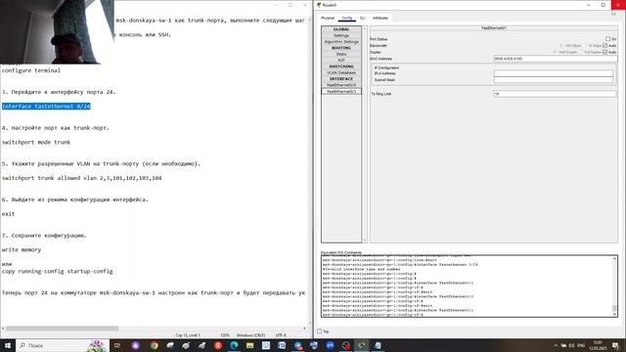Open VLAN Database section

coord(341,72)
